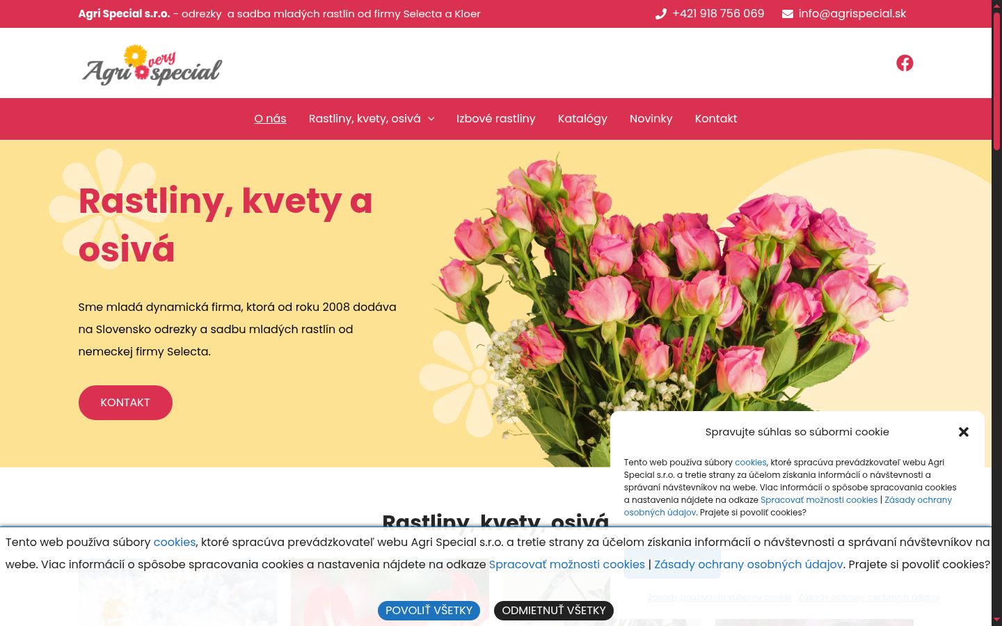Click the info@agrispecial.sk email link

click(852, 14)
